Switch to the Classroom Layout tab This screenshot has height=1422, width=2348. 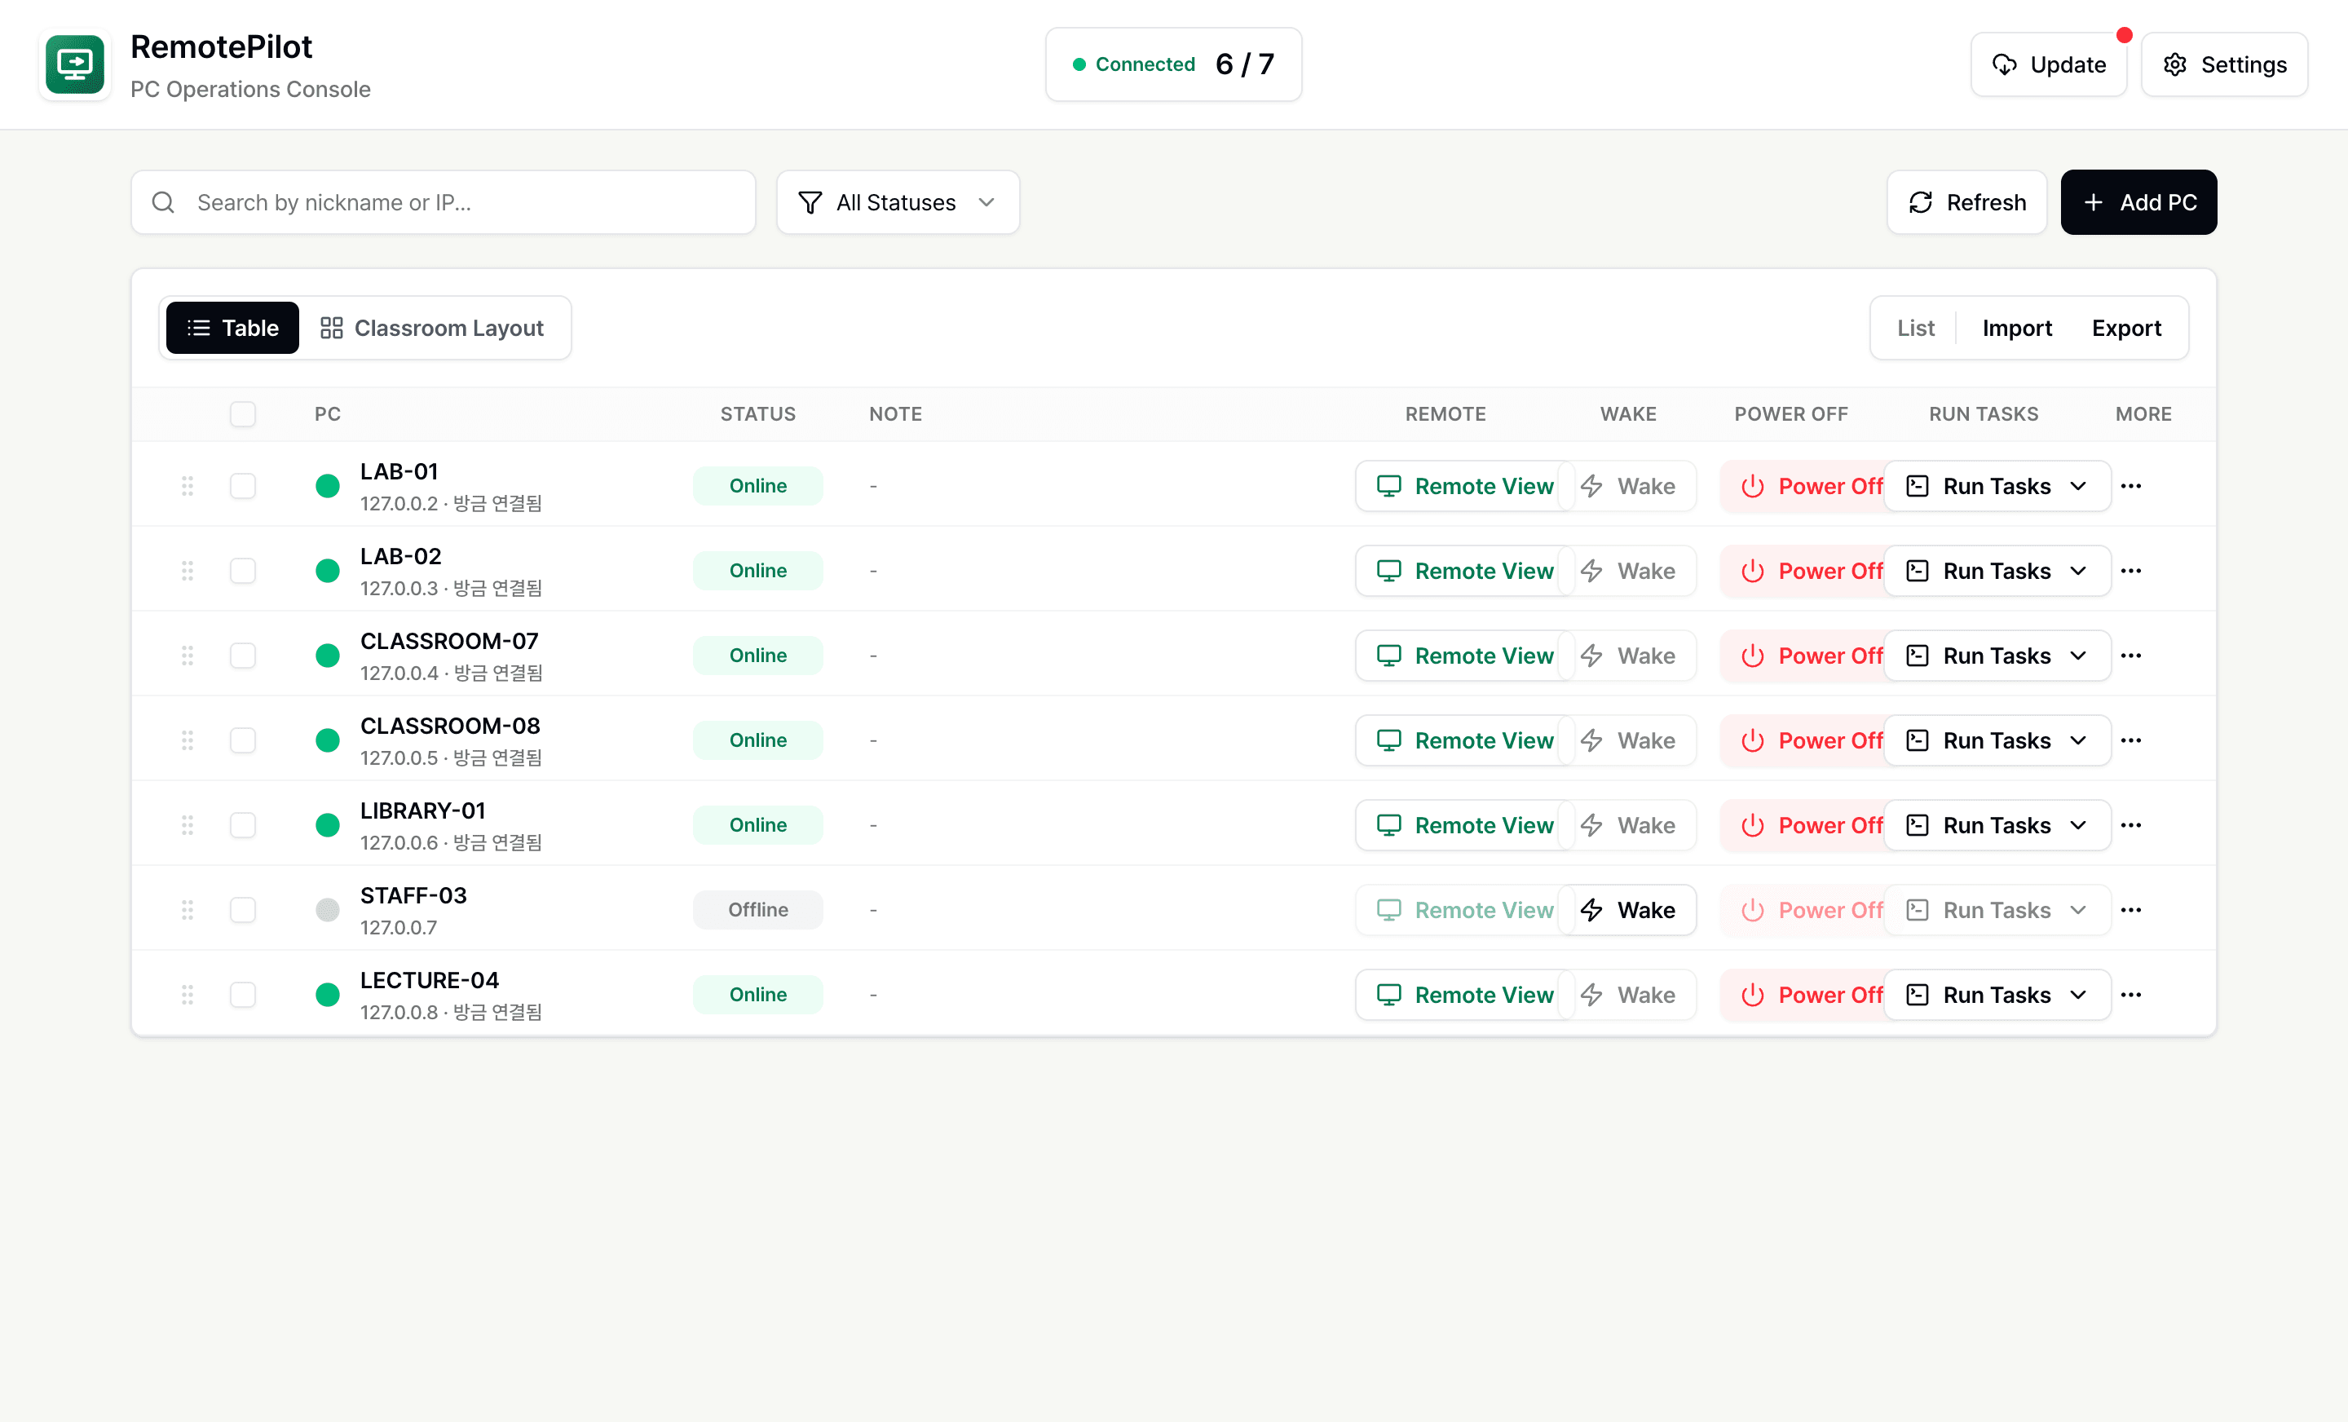click(433, 328)
